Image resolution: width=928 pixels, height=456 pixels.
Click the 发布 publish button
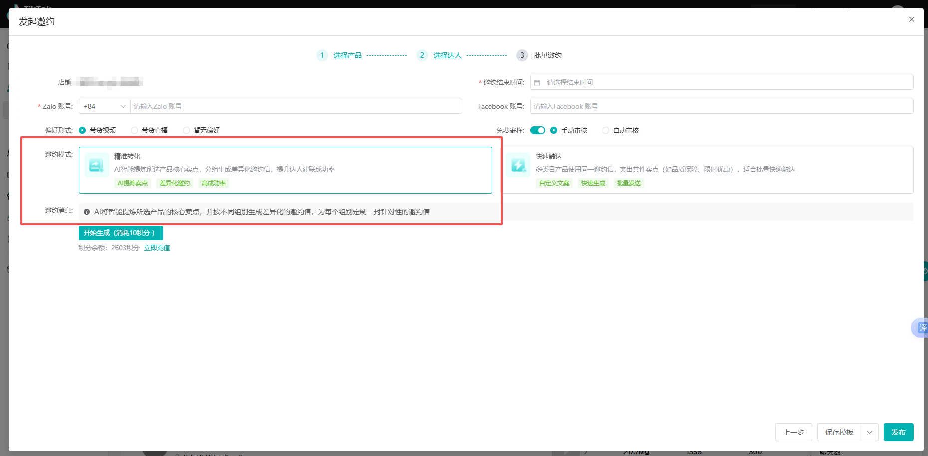[898, 432]
